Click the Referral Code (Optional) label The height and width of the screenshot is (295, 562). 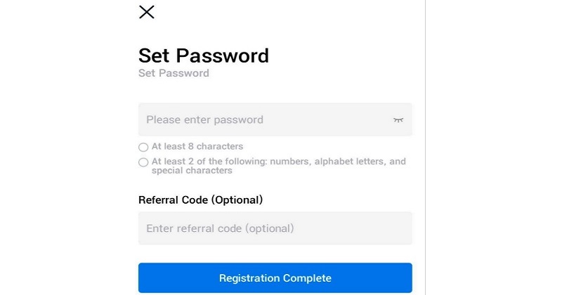200,199
